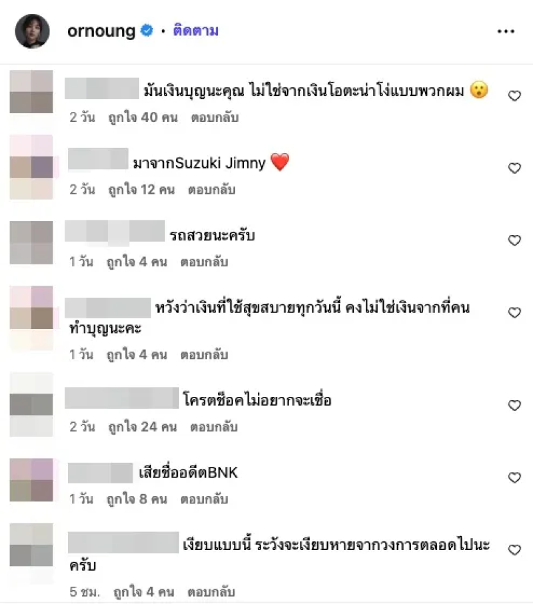Like the comment ending ทำบุญนะคะ
Screen dimensions: 533x604
(x=514, y=312)
